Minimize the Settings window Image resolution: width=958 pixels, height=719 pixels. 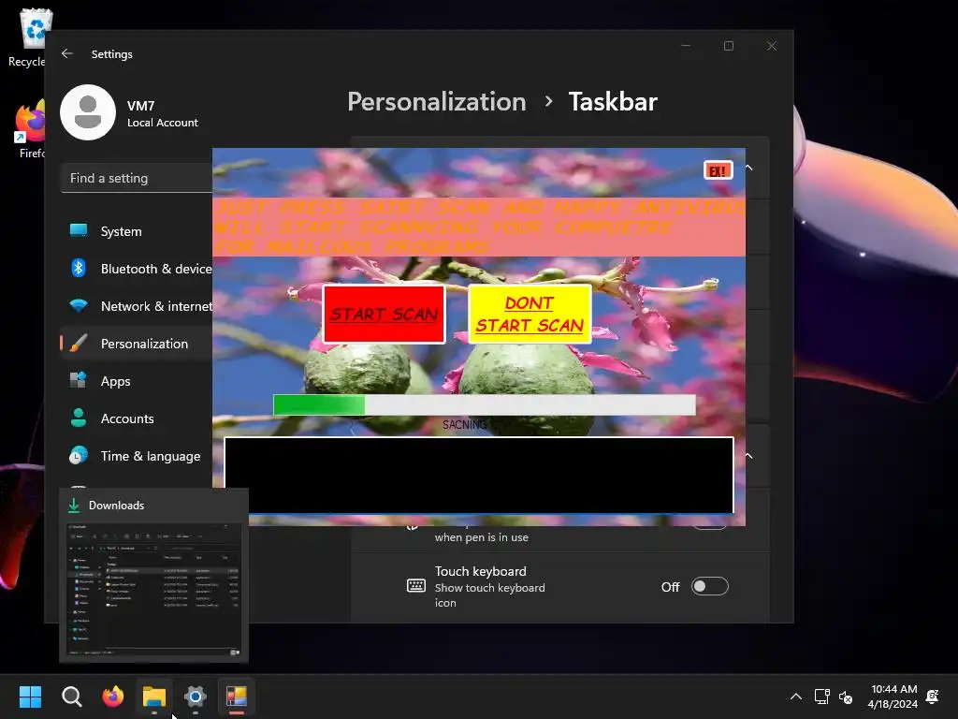coord(686,46)
